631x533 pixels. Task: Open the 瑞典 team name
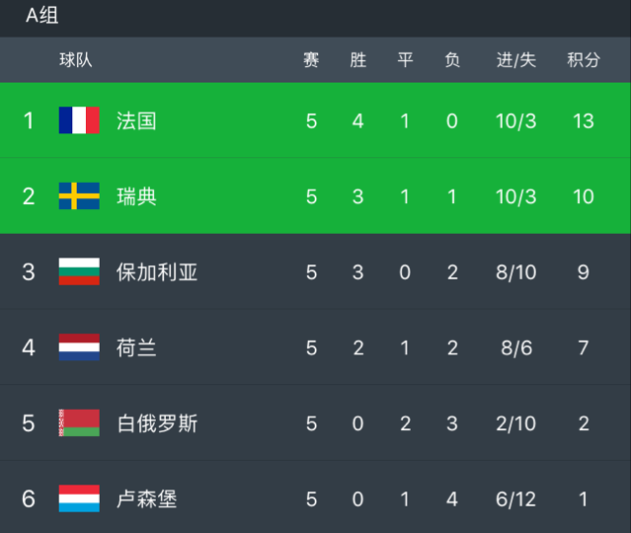(x=136, y=196)
